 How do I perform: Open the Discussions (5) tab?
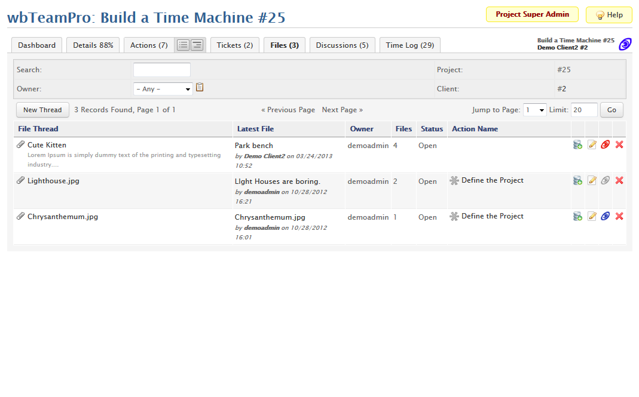342,45
